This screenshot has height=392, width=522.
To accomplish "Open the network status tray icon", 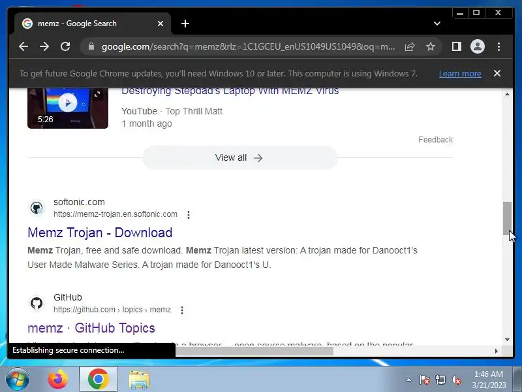I will click(440, 380).
